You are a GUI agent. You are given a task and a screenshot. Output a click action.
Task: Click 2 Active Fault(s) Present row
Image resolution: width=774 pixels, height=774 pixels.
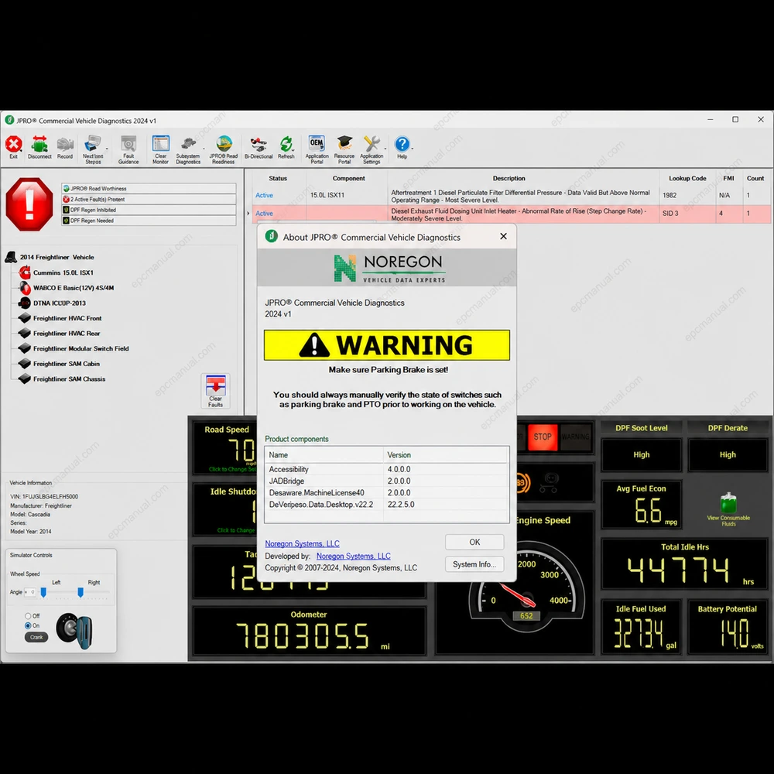[x=149, y=200]
